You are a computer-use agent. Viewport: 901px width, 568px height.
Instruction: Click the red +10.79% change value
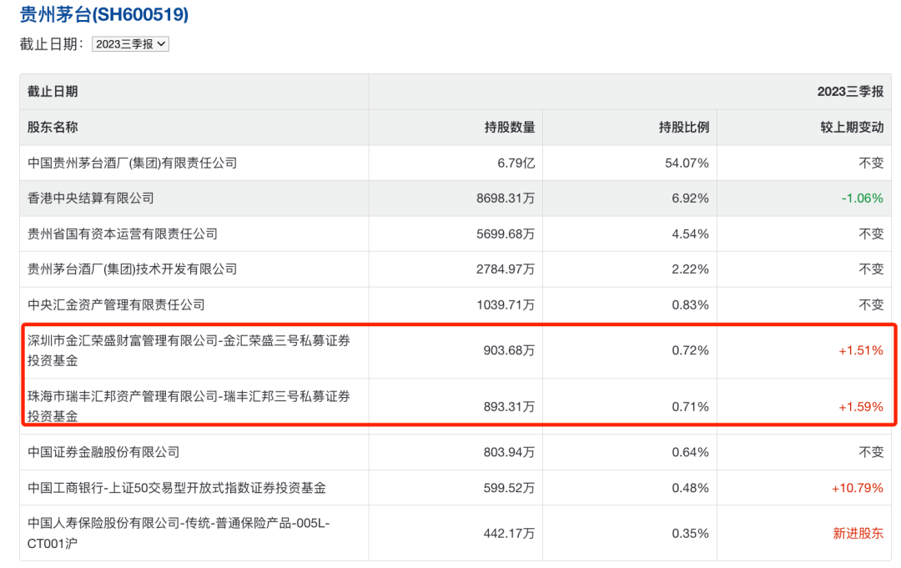(858, 488)
